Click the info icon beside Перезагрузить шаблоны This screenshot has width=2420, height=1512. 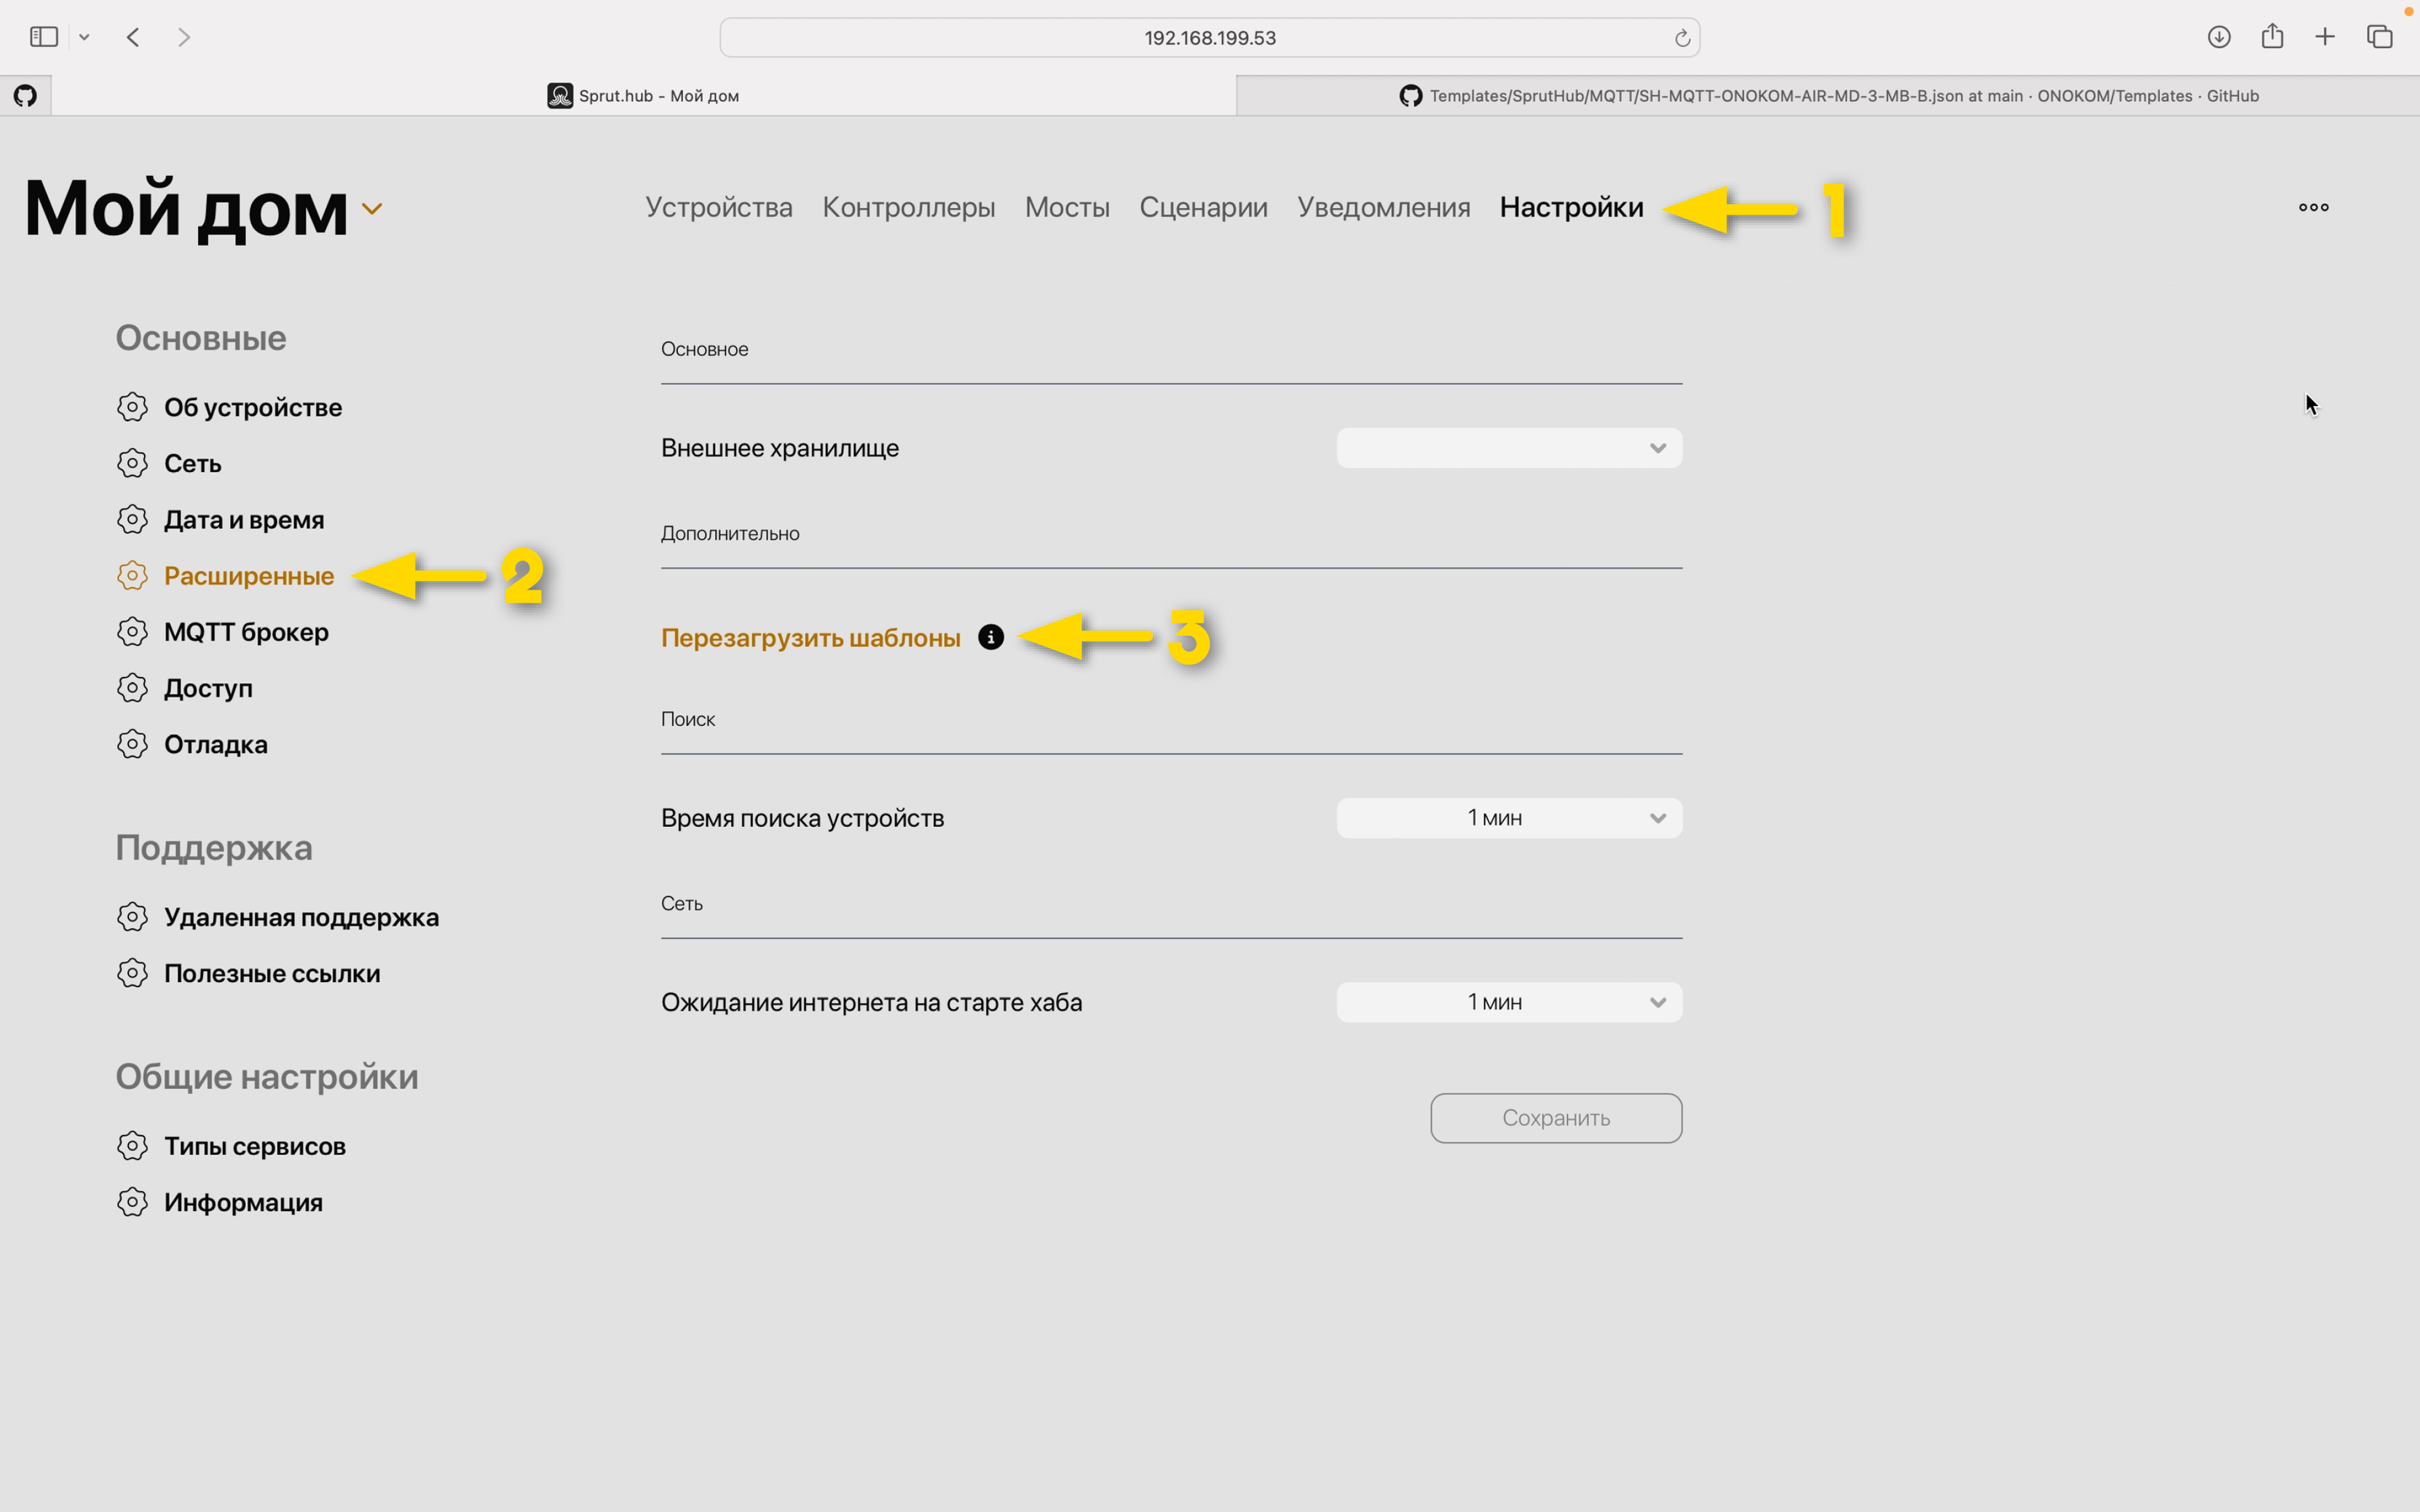coord(990,637)
